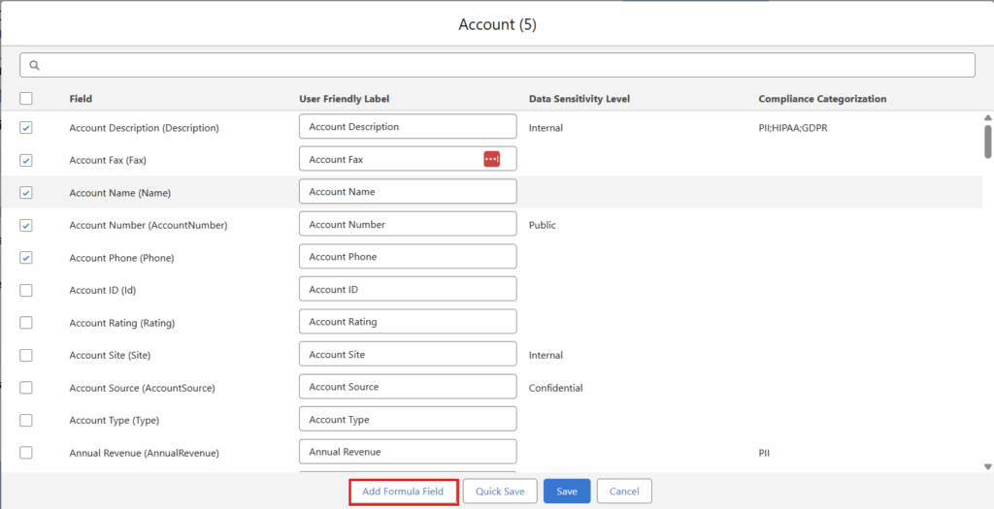This screenshot has width=994, height=509.
Task: Focus the Account Site label input
Action: click(x=408, y=355)
